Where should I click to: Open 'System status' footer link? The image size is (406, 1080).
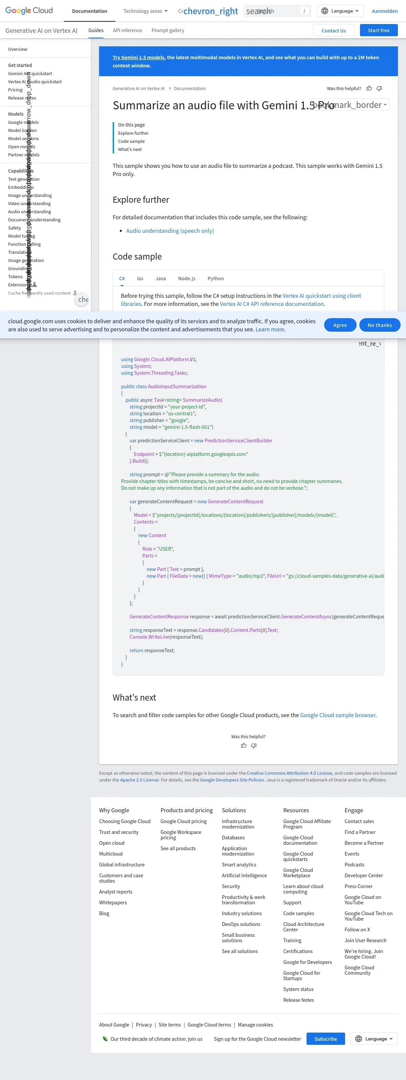coord(298,989)
